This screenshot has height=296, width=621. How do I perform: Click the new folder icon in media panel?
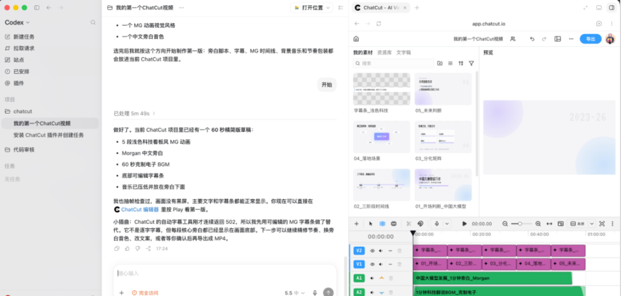click(x=440, y=63)
